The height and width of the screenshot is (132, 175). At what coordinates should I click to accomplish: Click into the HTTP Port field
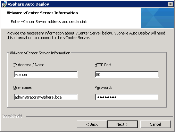click(x=127, y=75)
